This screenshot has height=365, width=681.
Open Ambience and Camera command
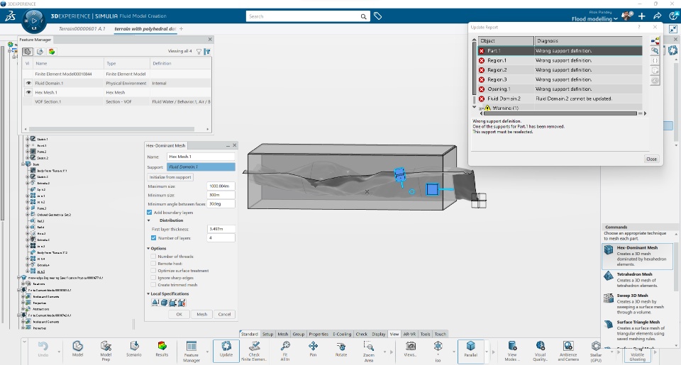pyautogui.click(x=568, y=351)
